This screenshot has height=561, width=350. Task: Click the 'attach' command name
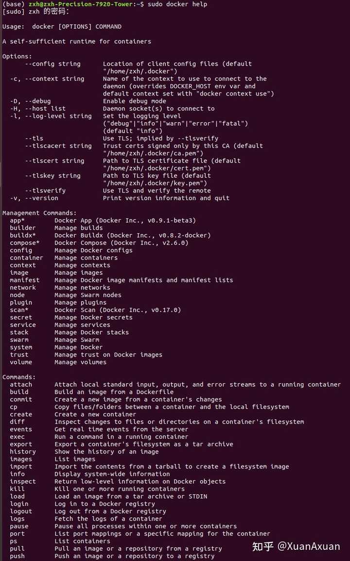tap(21, 385)
